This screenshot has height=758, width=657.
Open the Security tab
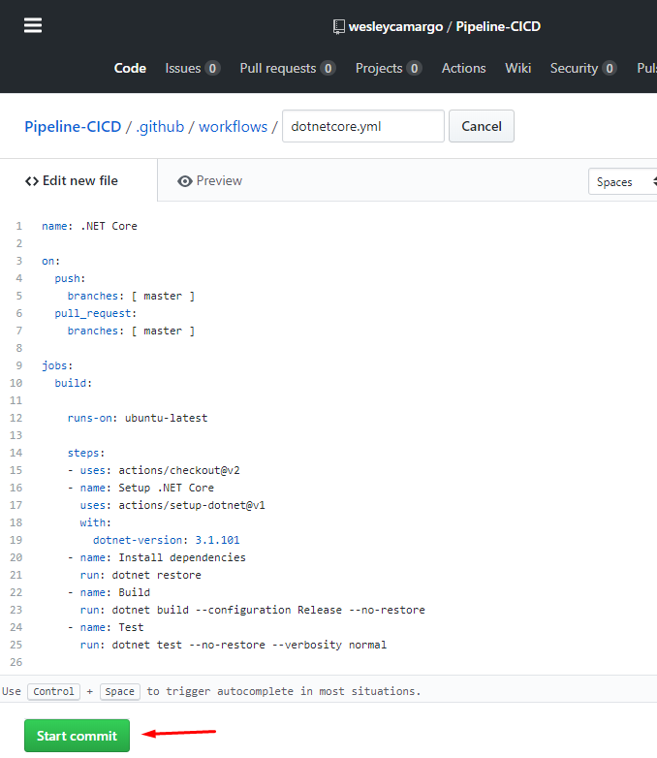(582, 68)
